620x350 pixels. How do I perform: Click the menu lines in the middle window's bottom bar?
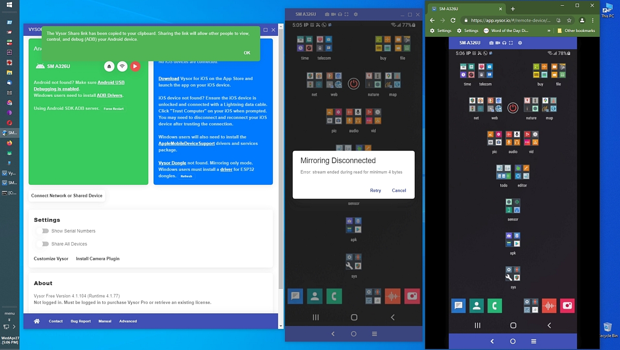(x=374, y=334)
